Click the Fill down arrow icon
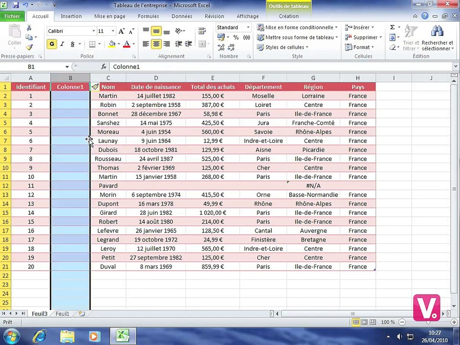 (x=392, y=37)
